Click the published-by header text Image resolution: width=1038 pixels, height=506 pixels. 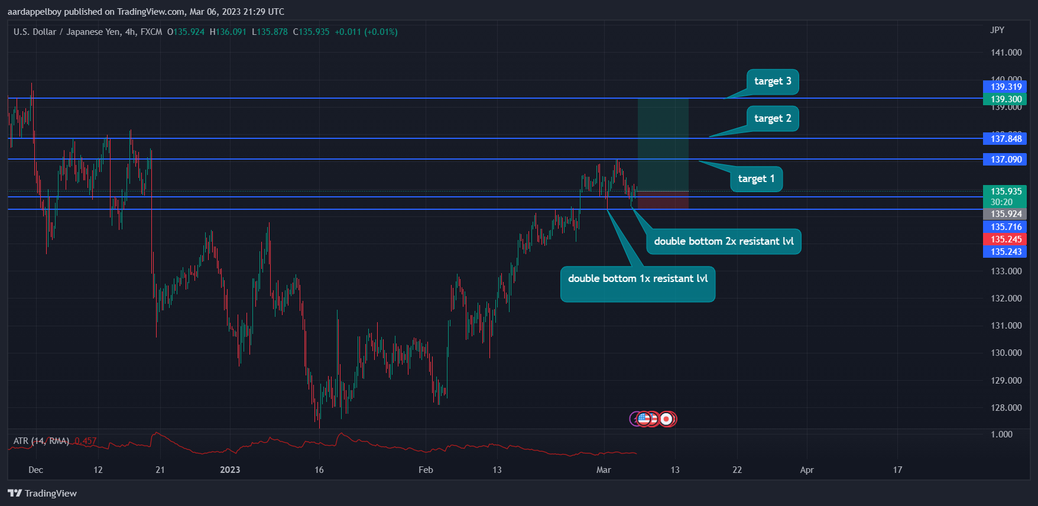click(x=146, y=12)
